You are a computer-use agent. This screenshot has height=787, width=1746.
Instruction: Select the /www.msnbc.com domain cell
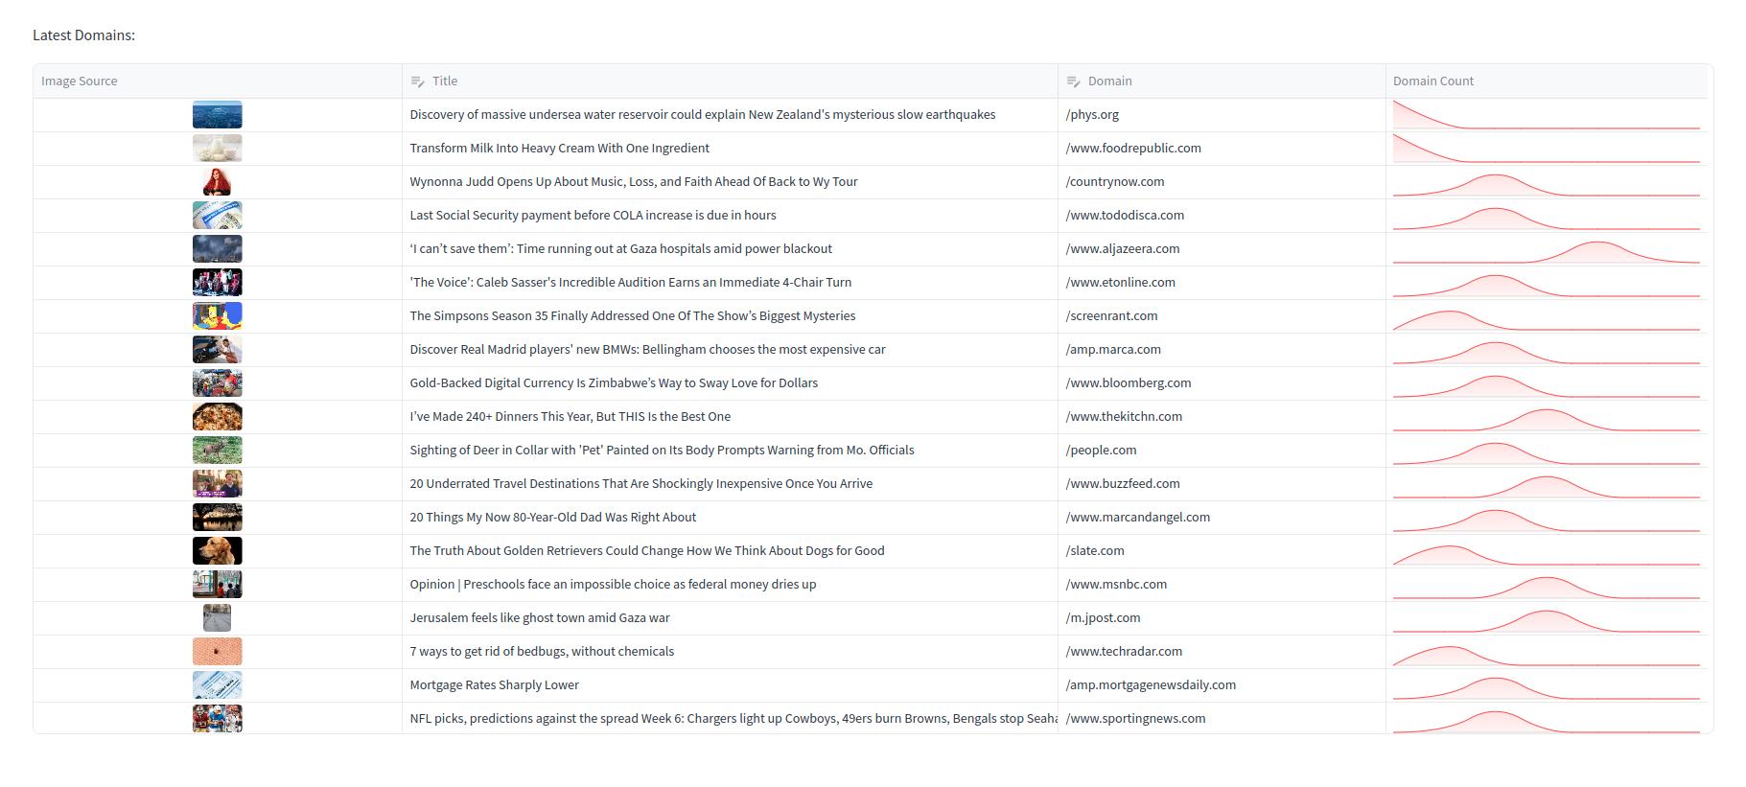pos(1222,585)
